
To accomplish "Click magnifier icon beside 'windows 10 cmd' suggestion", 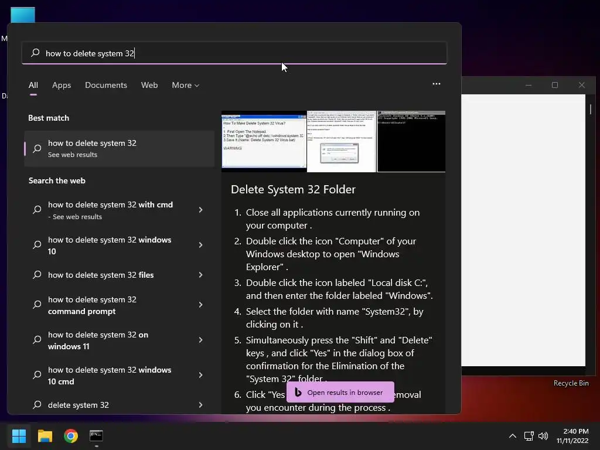I will (x=37, y=374).
